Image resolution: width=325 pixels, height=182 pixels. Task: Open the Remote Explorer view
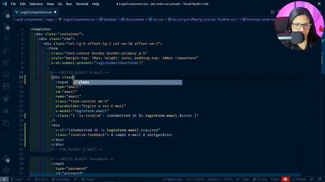(6, 74)
